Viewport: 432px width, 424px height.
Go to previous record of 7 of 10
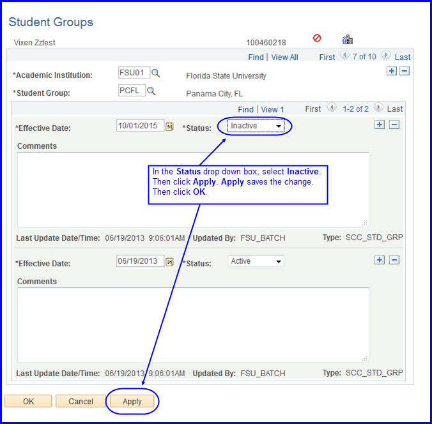tap(344, 56)
